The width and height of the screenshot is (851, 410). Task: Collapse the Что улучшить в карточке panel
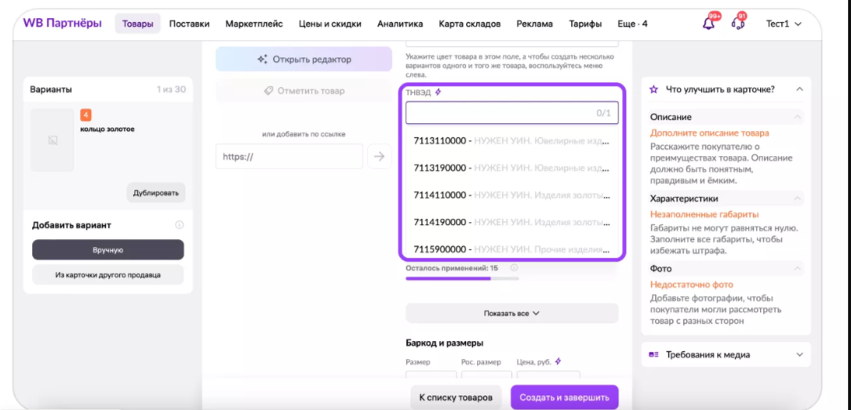point(799,89)
